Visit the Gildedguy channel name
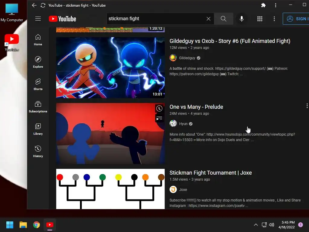The width and height of the screenshot is (309, 232). tap(187, 58)
